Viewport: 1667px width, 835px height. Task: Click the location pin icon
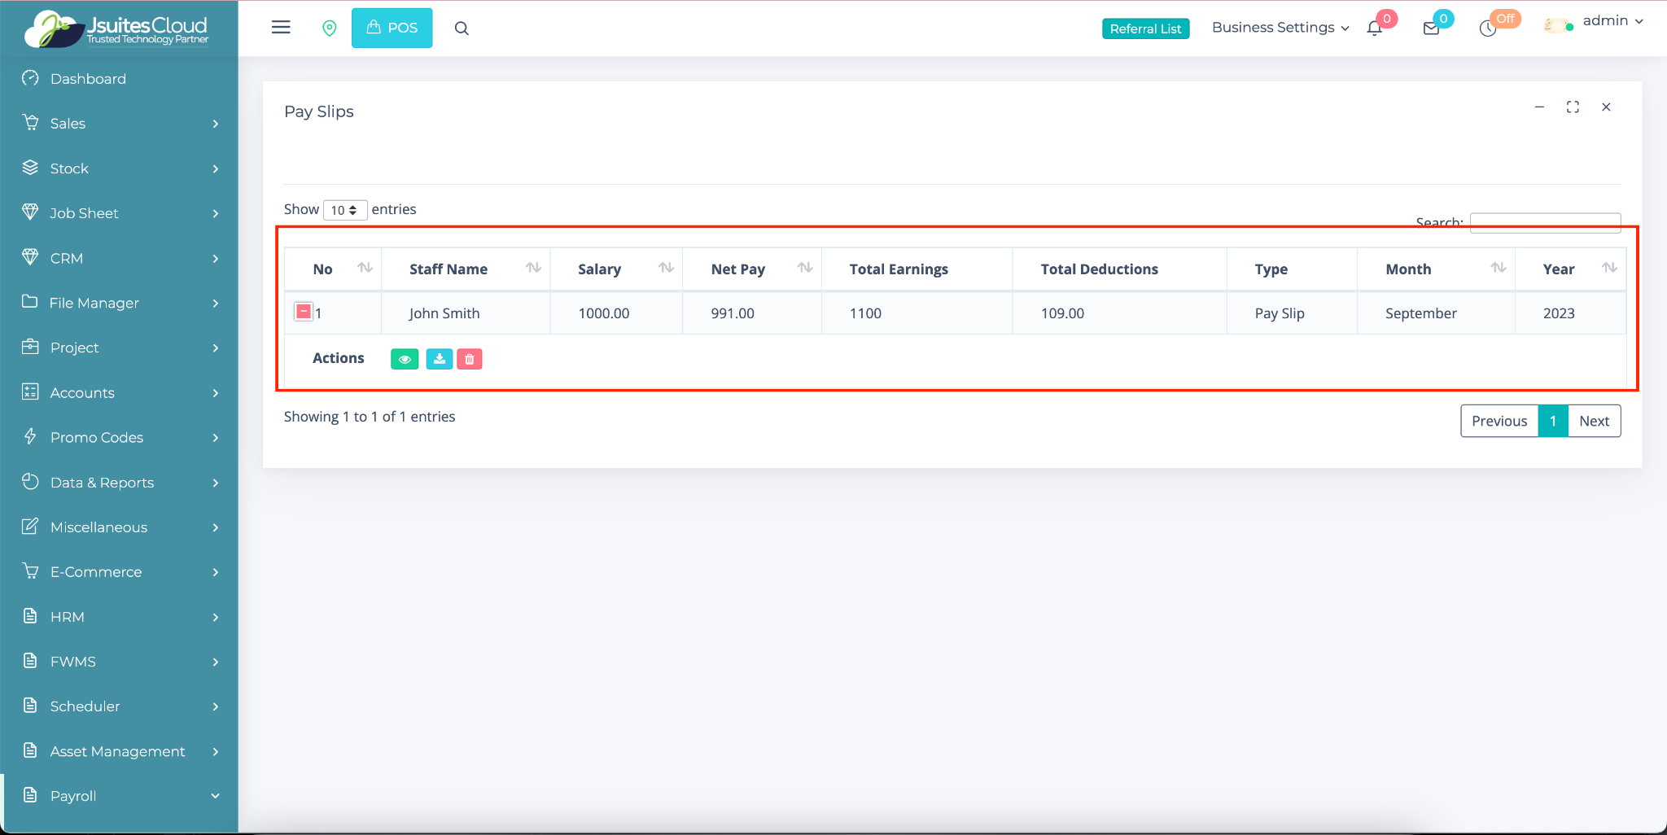[x=330, y=28]
